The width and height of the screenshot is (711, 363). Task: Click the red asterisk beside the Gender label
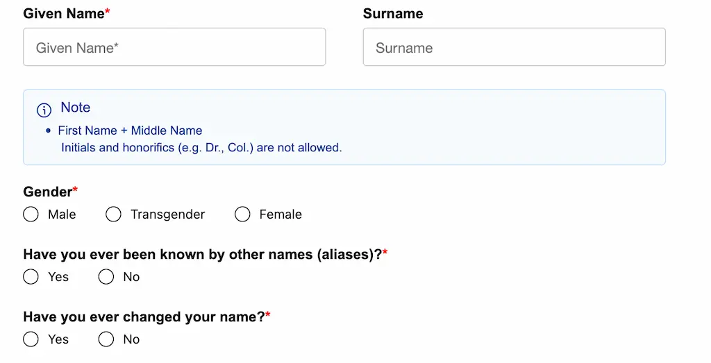(x=76, y=190)
